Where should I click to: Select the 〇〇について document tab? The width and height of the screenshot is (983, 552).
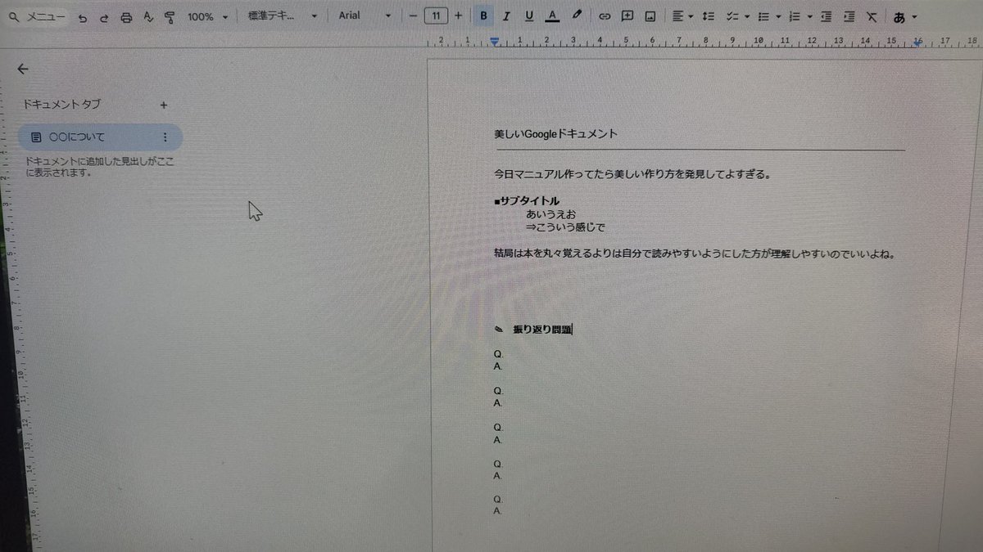(90, 137)
